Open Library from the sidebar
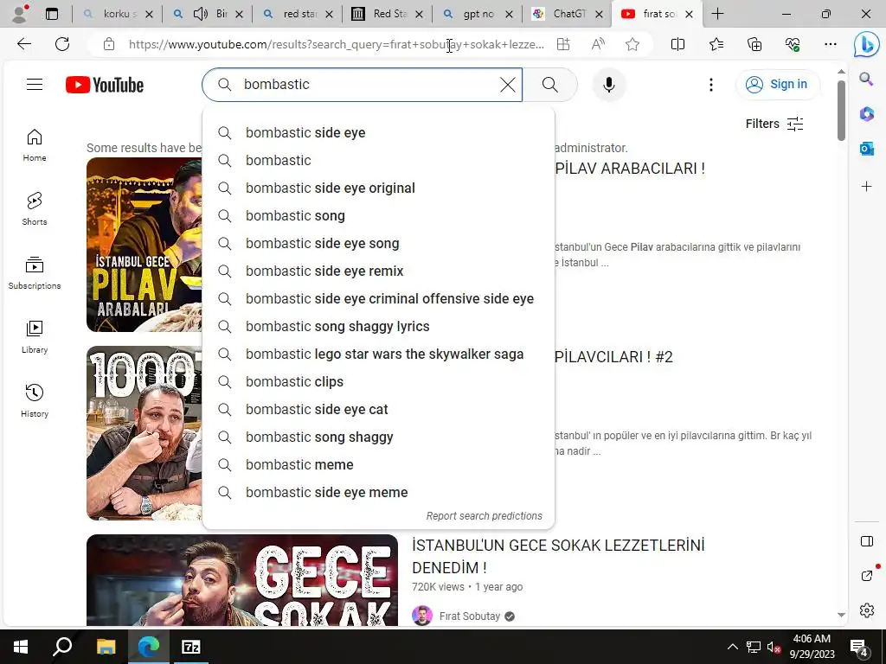 35,336
